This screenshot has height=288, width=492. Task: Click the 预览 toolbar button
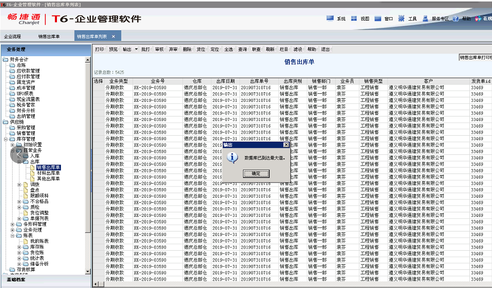pos(113,49)
